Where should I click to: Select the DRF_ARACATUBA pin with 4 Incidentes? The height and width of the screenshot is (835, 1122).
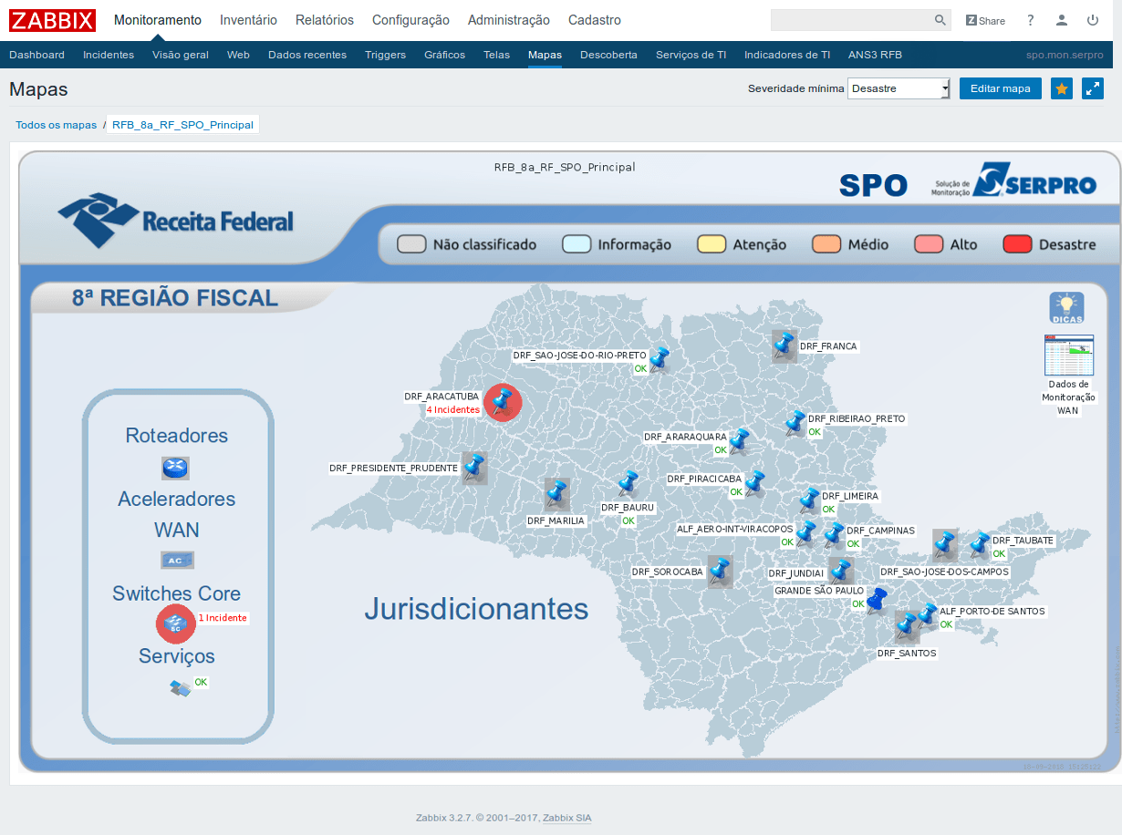[503, 401]
